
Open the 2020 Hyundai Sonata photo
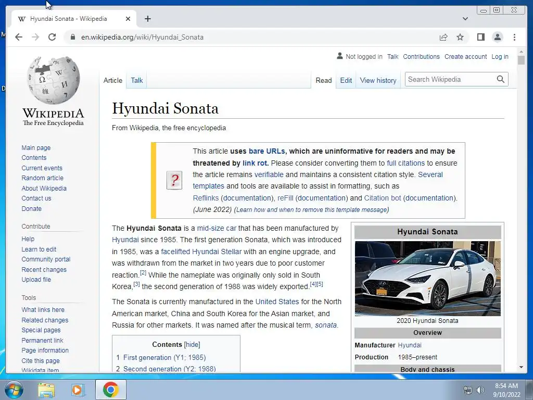coord(428,279)
